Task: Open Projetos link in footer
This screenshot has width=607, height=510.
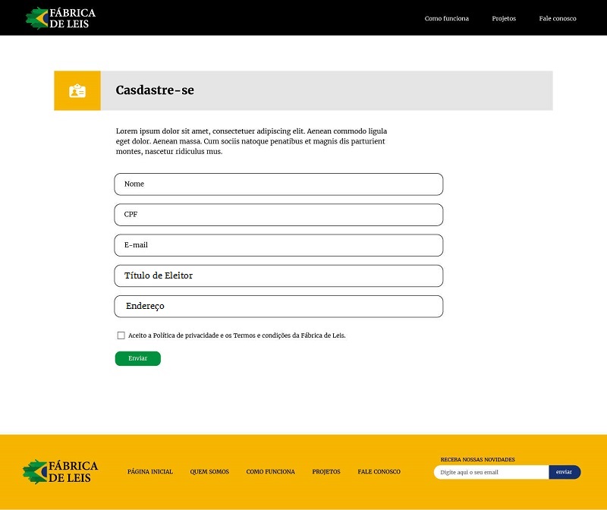Action: (326, 472)
